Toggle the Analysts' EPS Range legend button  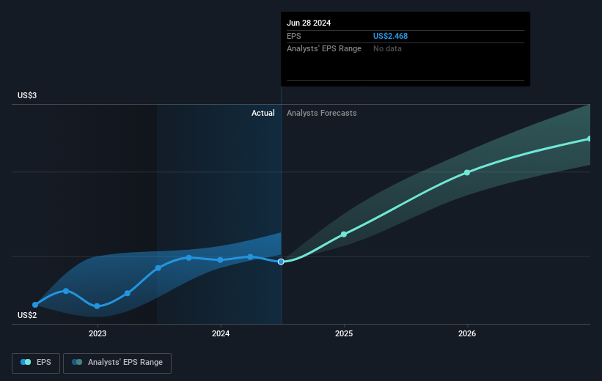(x=117, y=363)
